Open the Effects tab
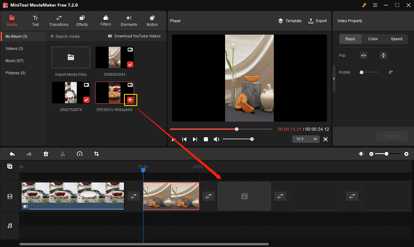414x247 pixels. pyautogui.click(x=82, y=21)
